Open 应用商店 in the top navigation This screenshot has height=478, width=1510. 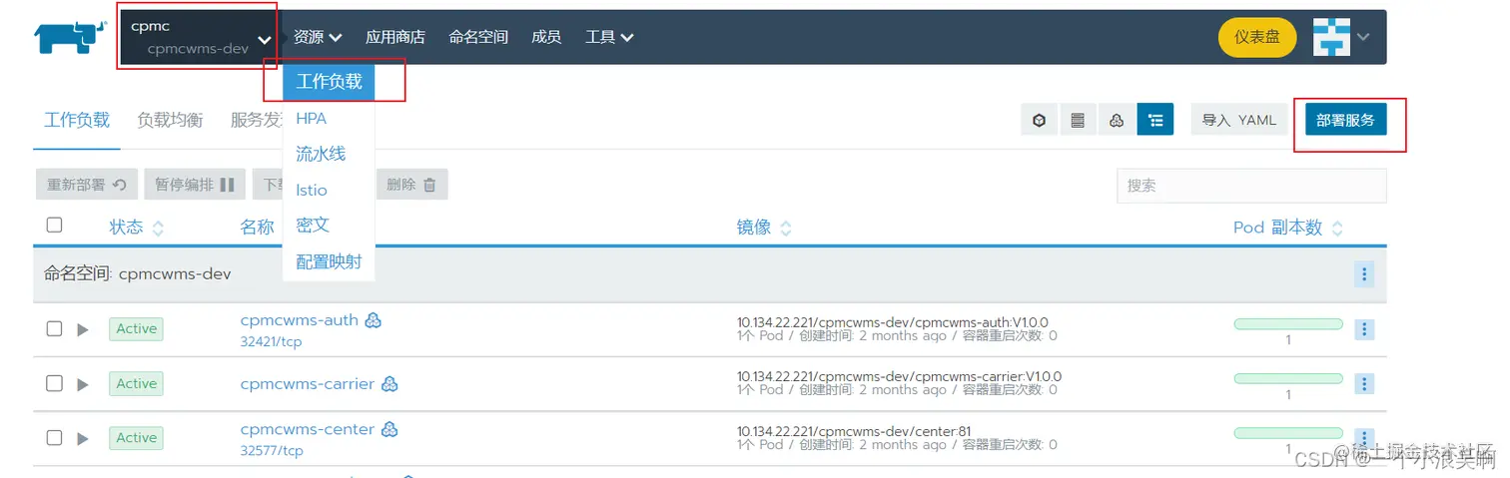click(x=395, y=37)
